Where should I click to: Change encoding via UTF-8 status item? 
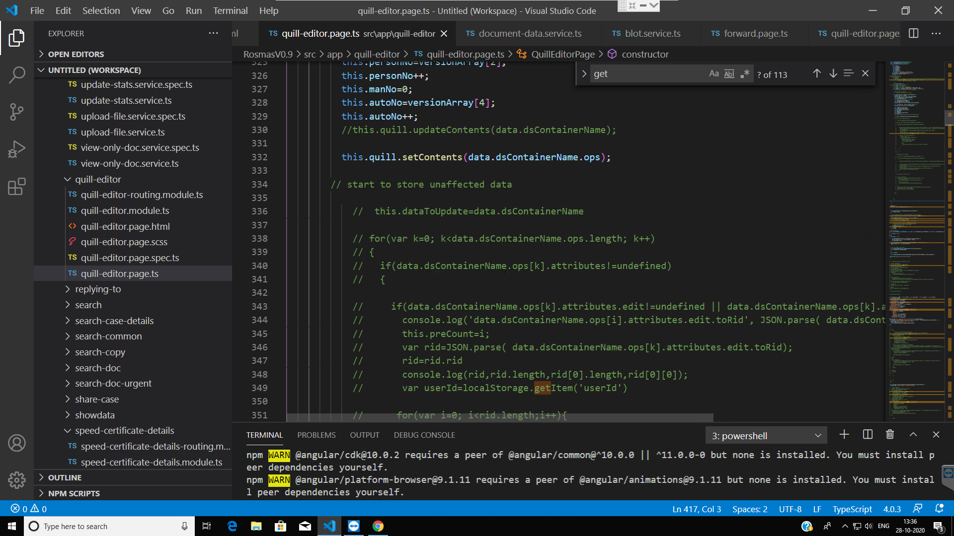coord(790,509)
